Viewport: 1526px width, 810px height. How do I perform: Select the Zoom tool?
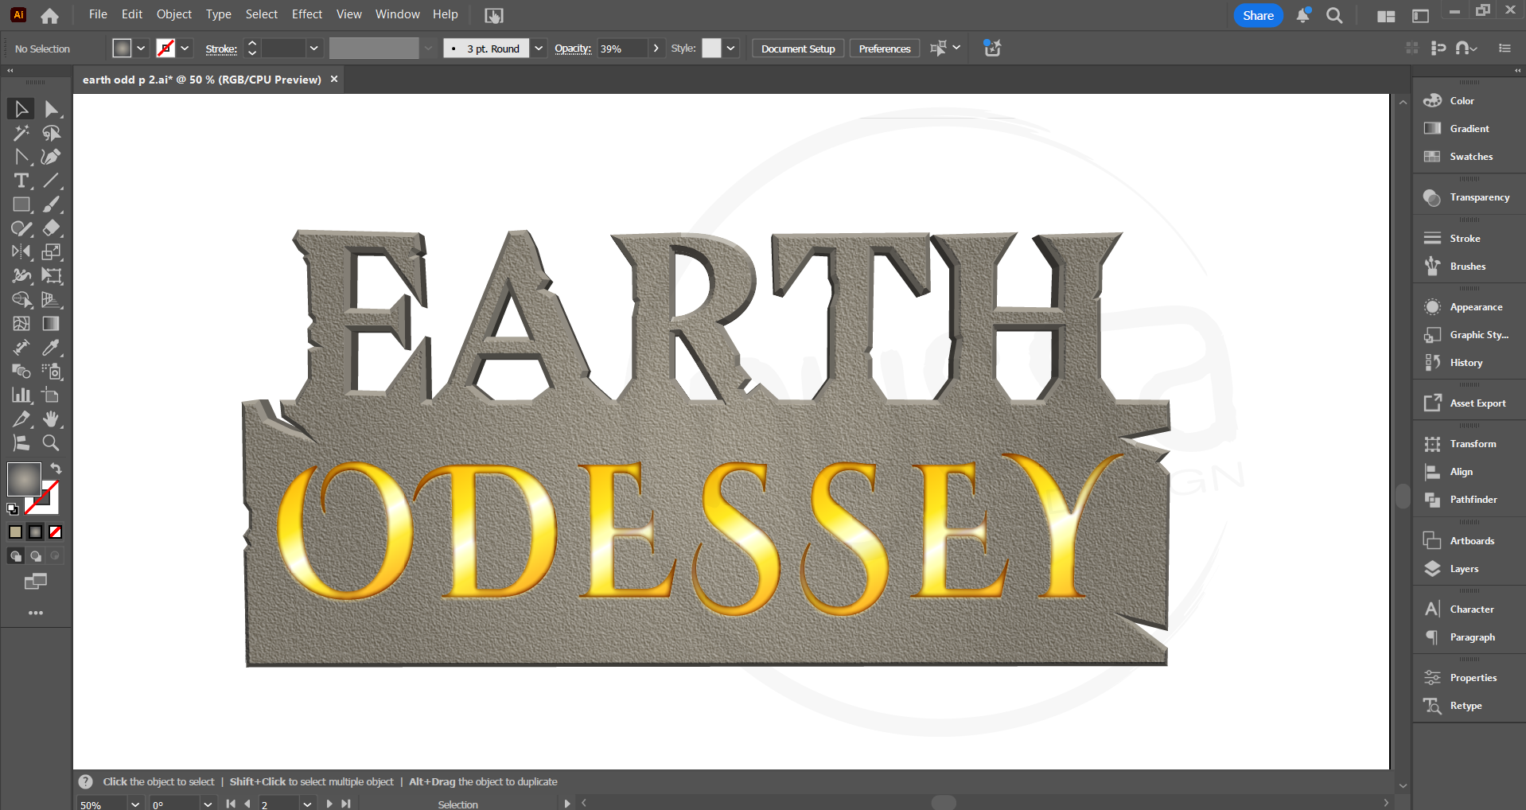(x=51, y=443)
